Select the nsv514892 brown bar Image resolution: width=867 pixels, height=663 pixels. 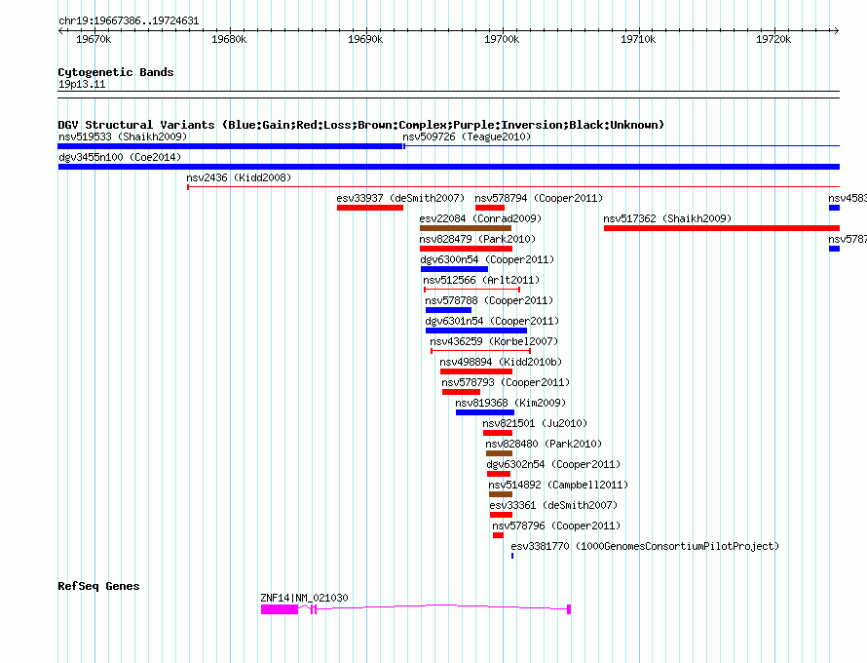[501, 494]
